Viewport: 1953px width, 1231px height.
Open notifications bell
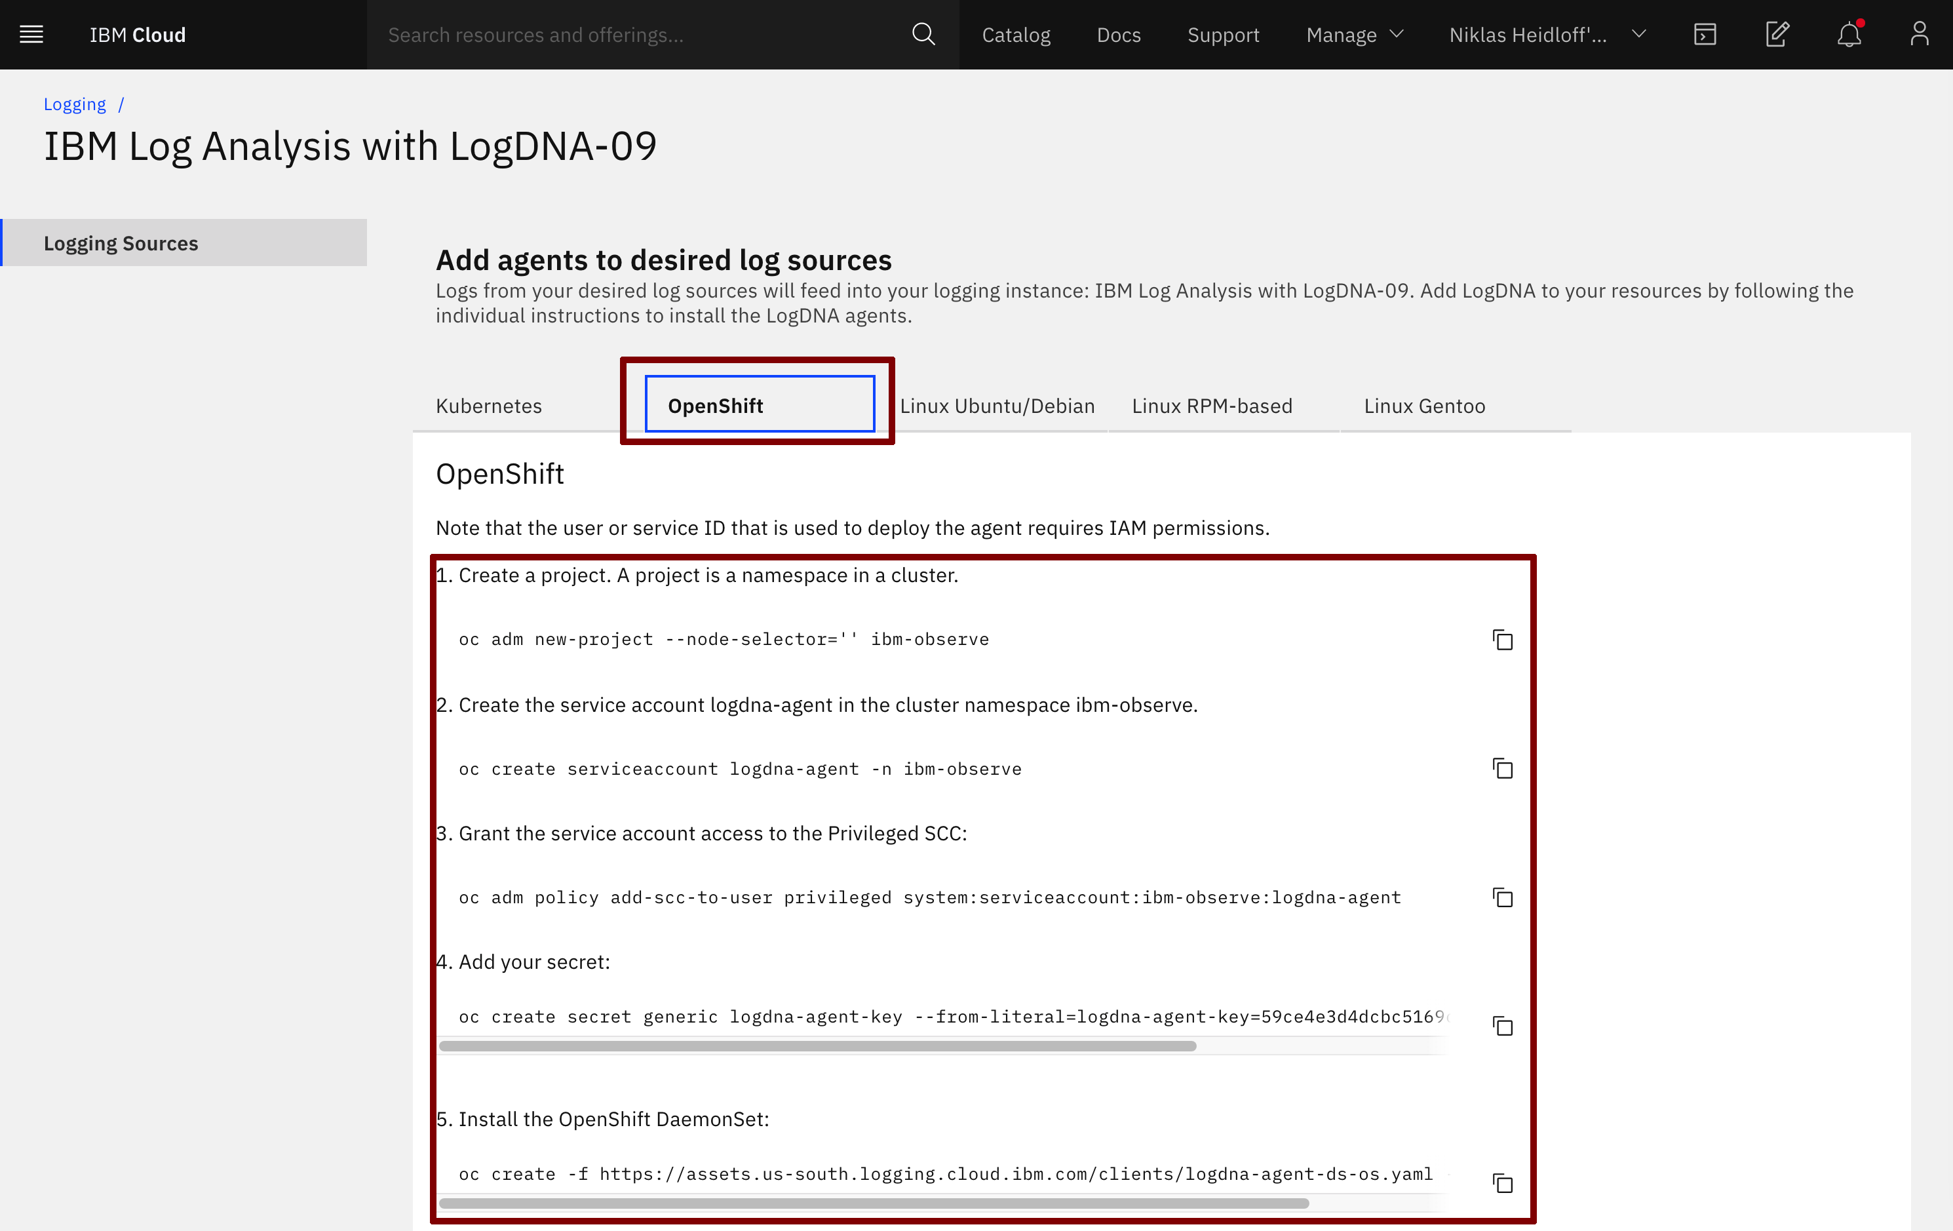coord(1849,35)
